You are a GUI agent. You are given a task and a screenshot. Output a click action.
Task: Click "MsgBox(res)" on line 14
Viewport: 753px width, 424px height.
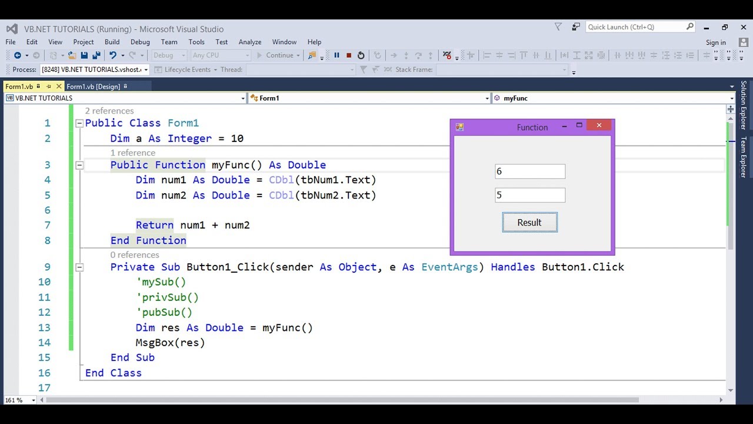pos(171,343)
